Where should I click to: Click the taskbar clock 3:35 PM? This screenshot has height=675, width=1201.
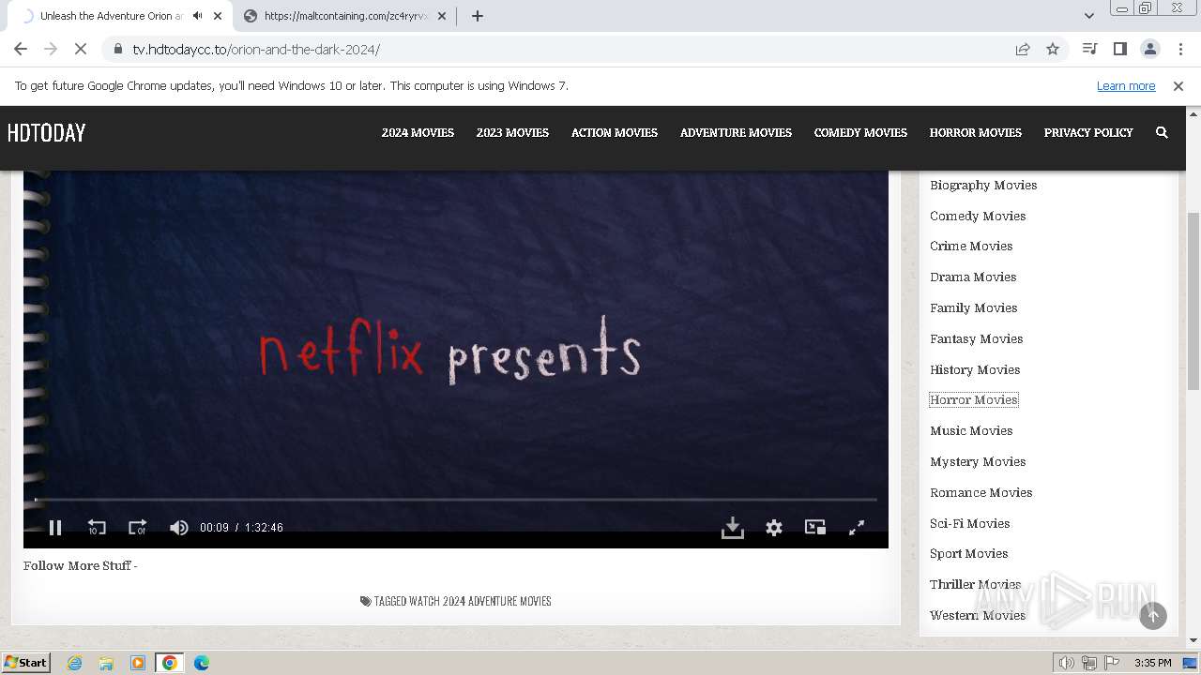click(x=1152, y=663)
